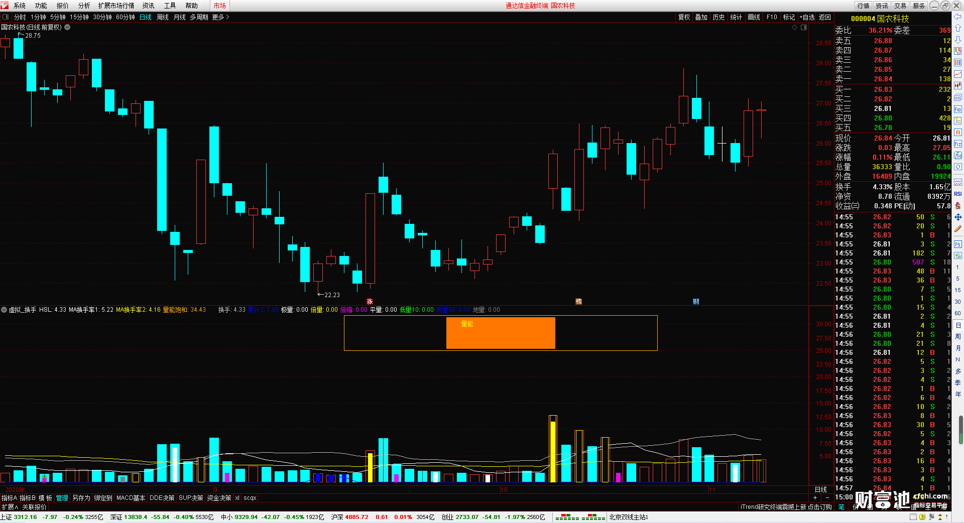Image resolution: width=964 pixels, height=523 pixels.
Task: Click the multi-window icon in right sidebar
Action: pyautogui.click(x=958, y=97)
